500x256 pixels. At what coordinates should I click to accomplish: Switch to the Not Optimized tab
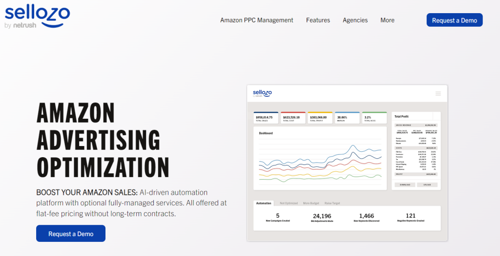click(x=289, y=203)
